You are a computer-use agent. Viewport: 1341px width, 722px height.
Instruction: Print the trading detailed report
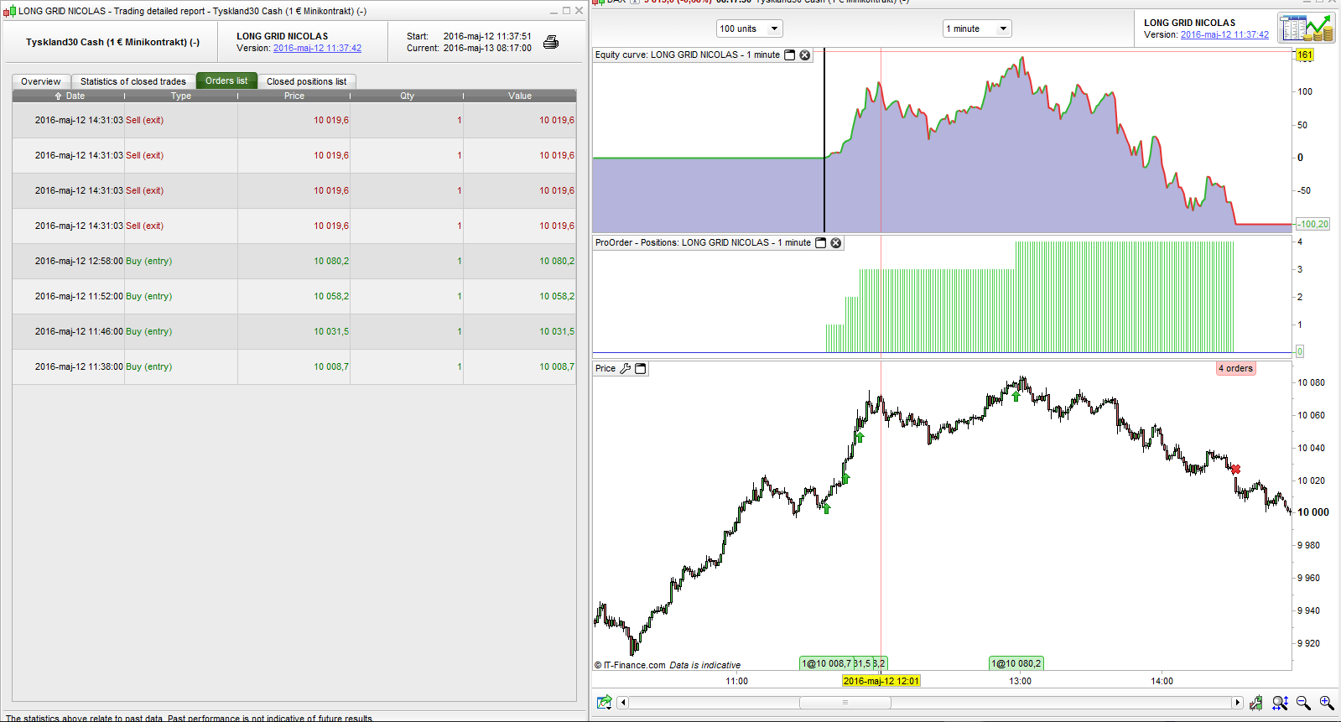pyautogui.click(x=551, y=42)
